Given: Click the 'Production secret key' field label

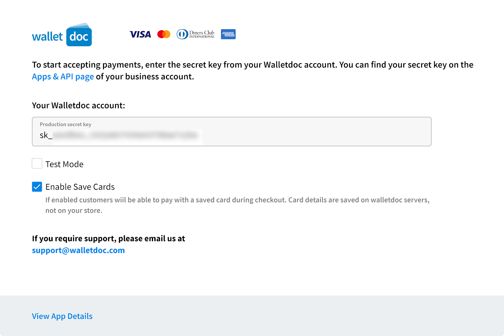Looking at the screenshot, I should [x=66, y=125].
